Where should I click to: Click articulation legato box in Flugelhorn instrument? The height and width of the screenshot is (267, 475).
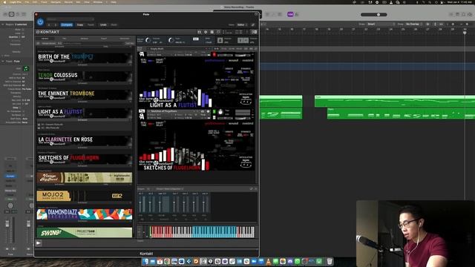coord(246,165)
